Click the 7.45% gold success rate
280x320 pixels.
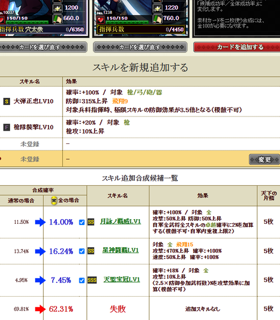point(61,280)
